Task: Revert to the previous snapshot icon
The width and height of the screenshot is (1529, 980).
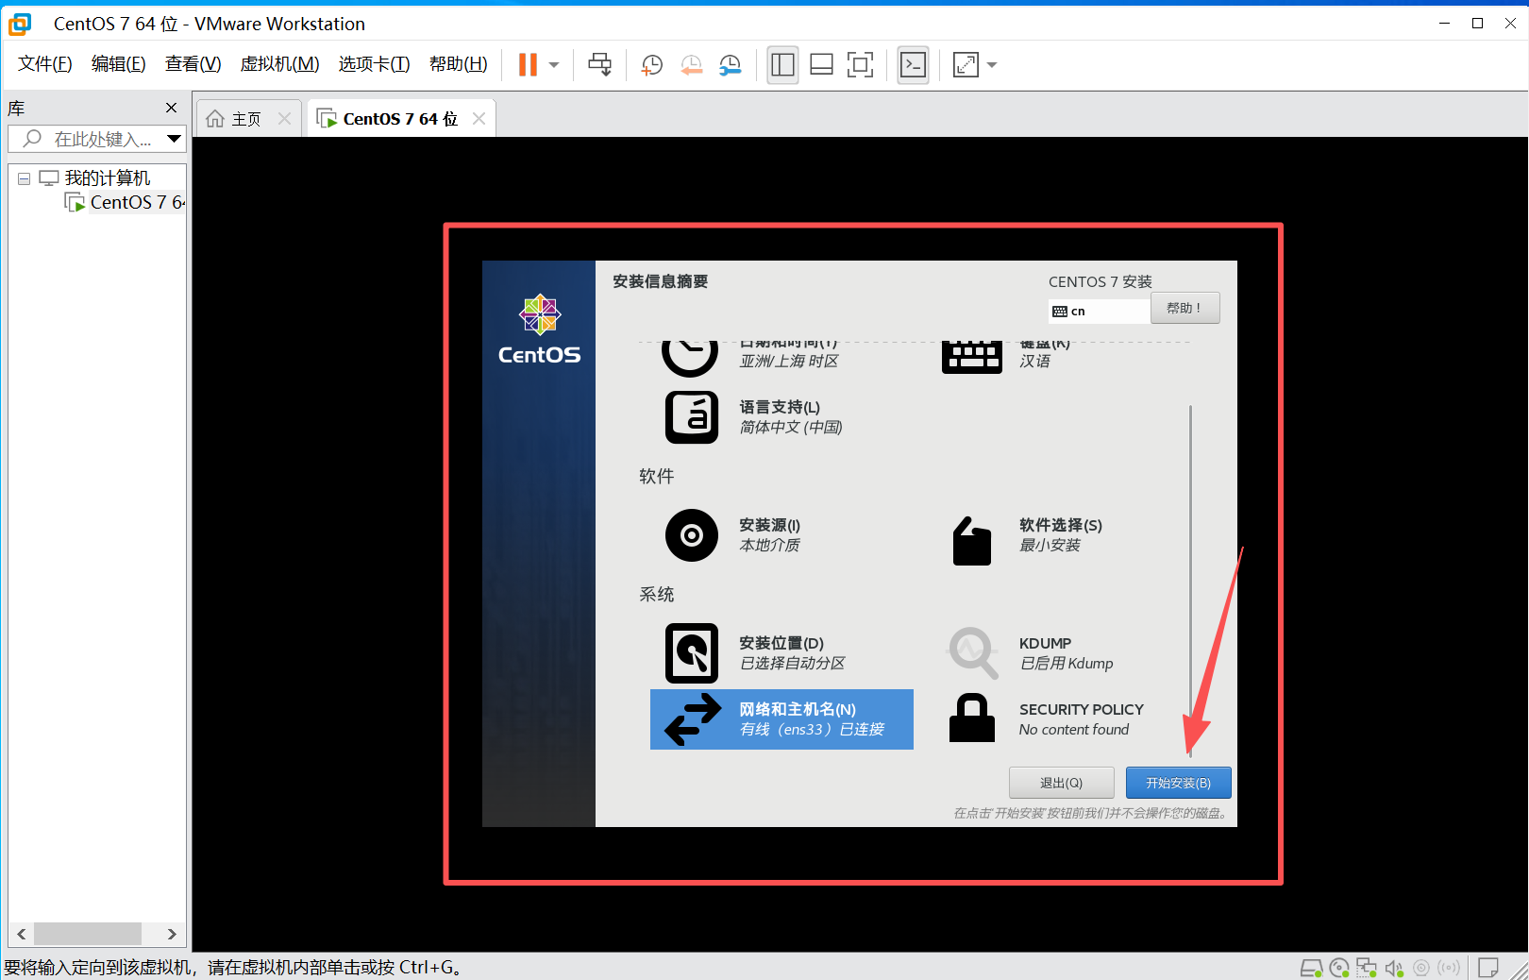Action: (x=692, y=64)
